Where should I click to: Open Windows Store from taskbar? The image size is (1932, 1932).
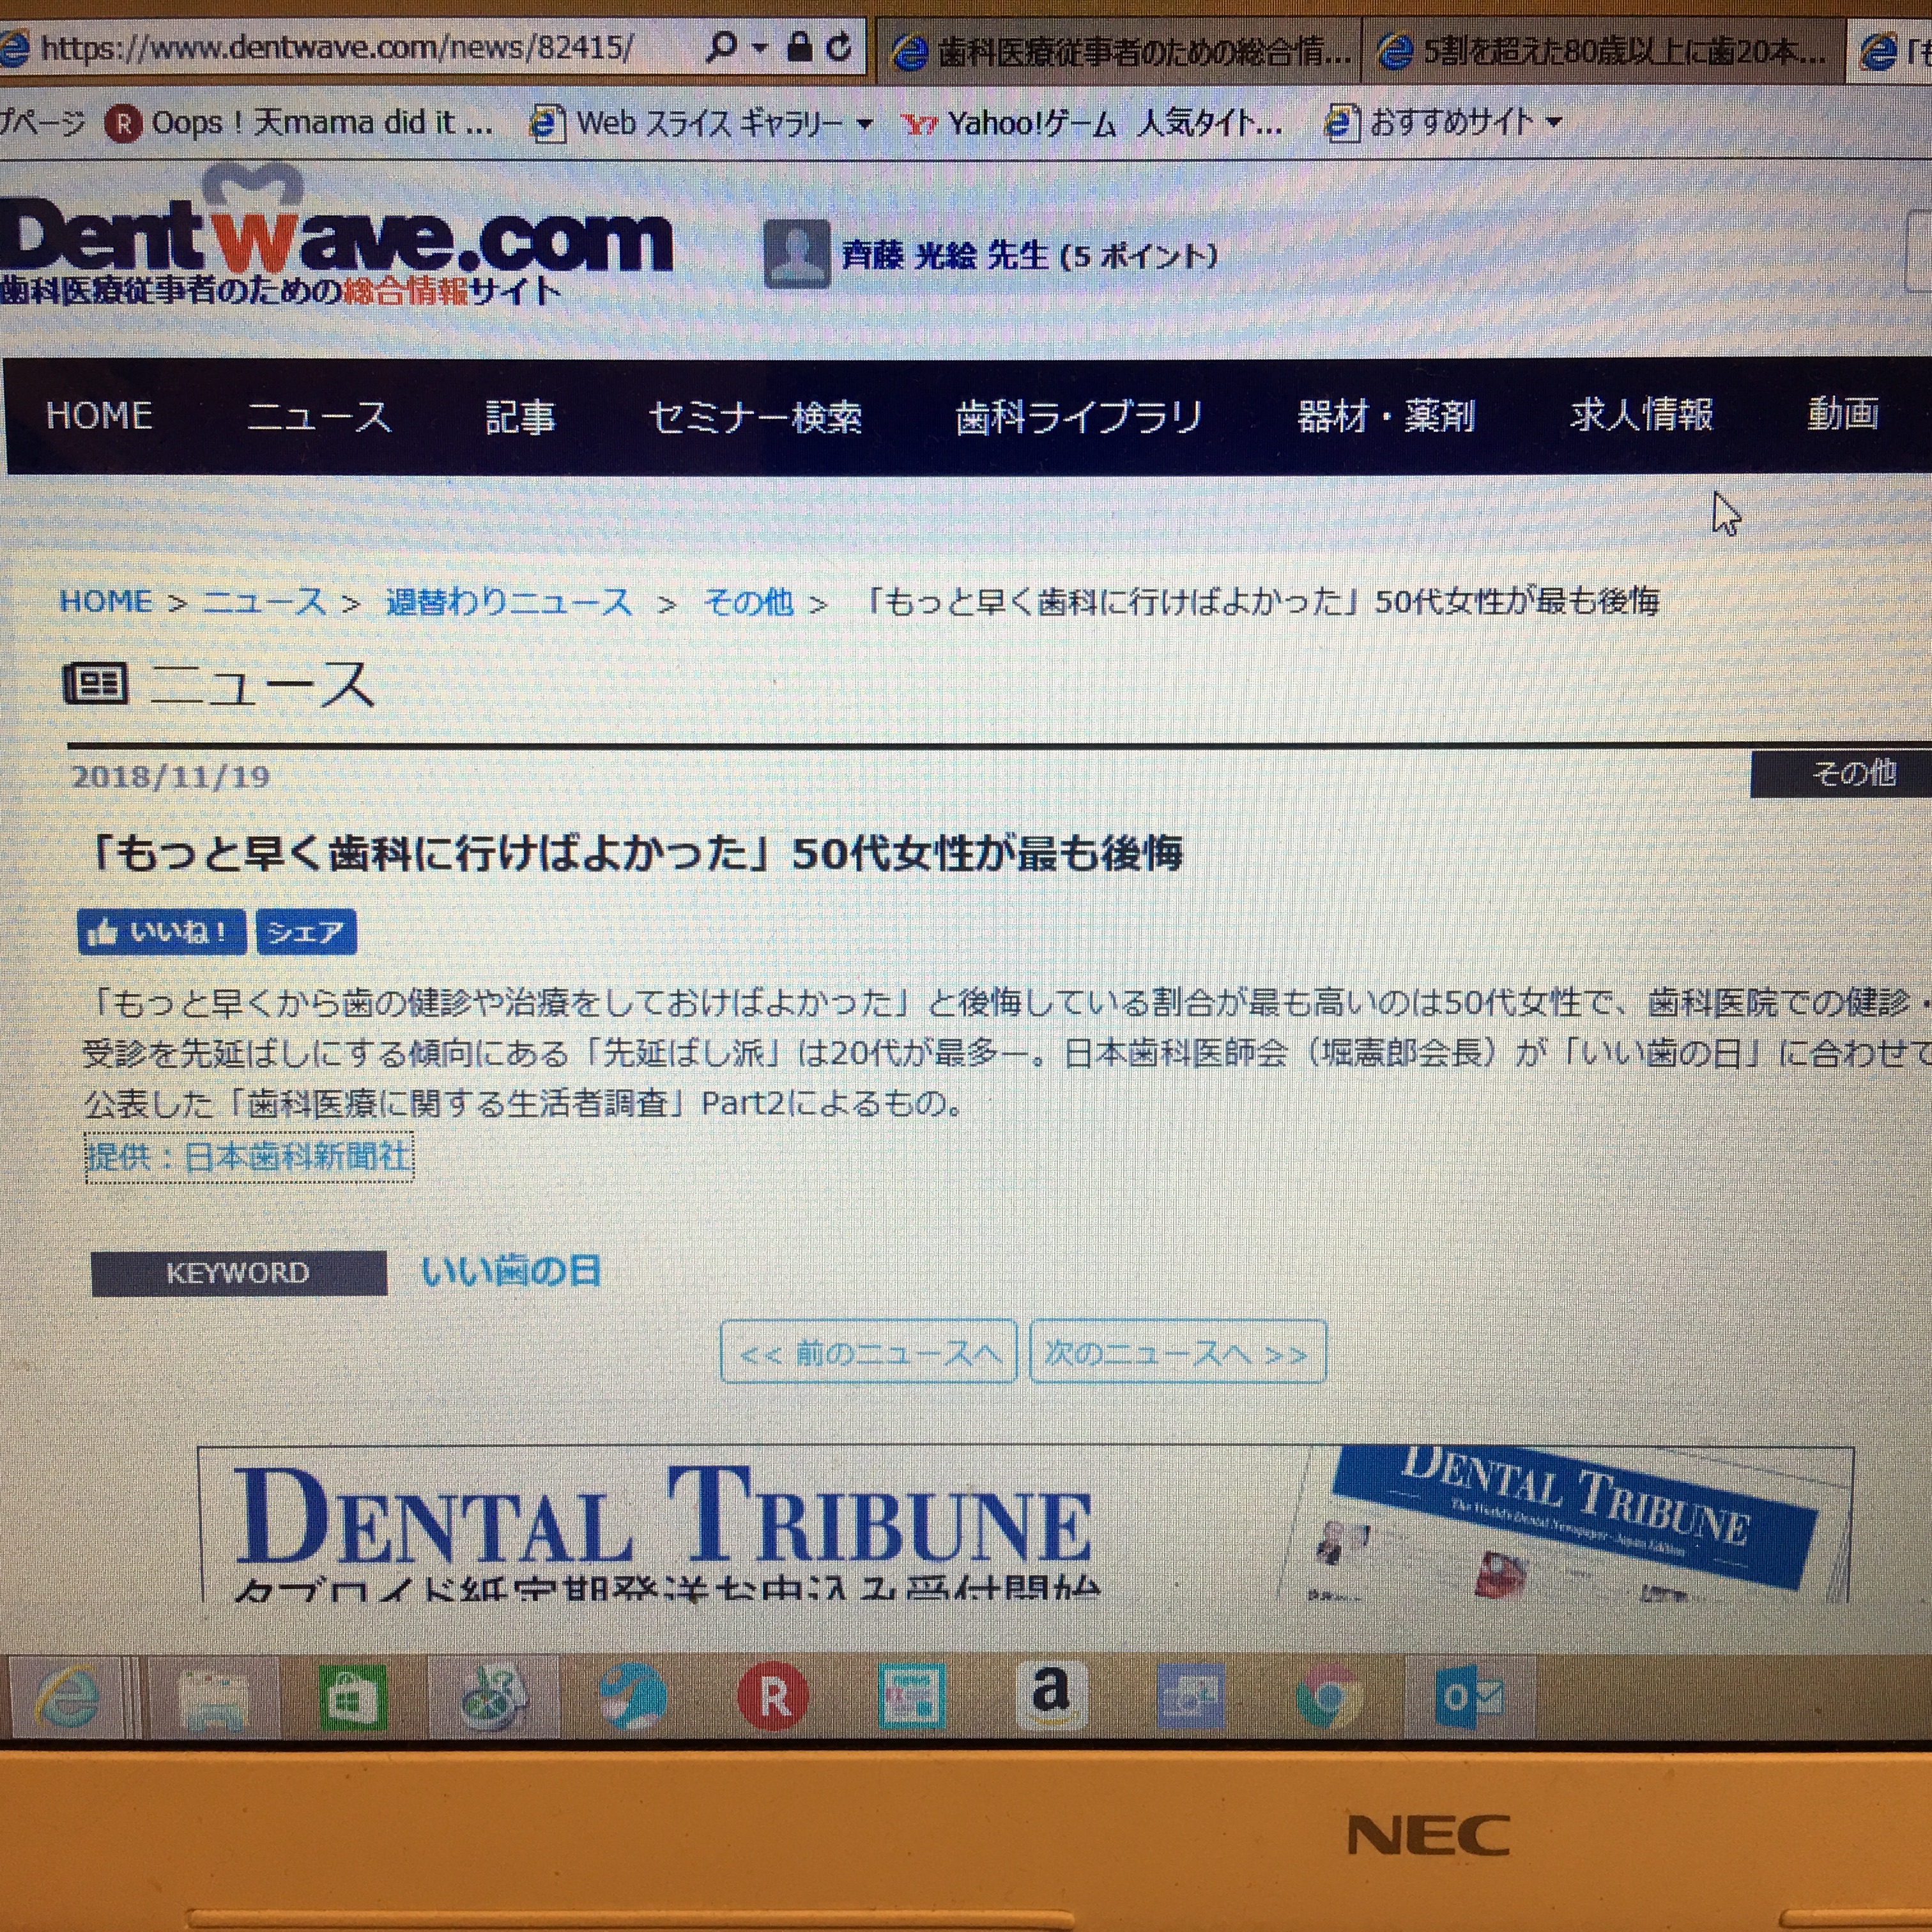coord(352,1697)
